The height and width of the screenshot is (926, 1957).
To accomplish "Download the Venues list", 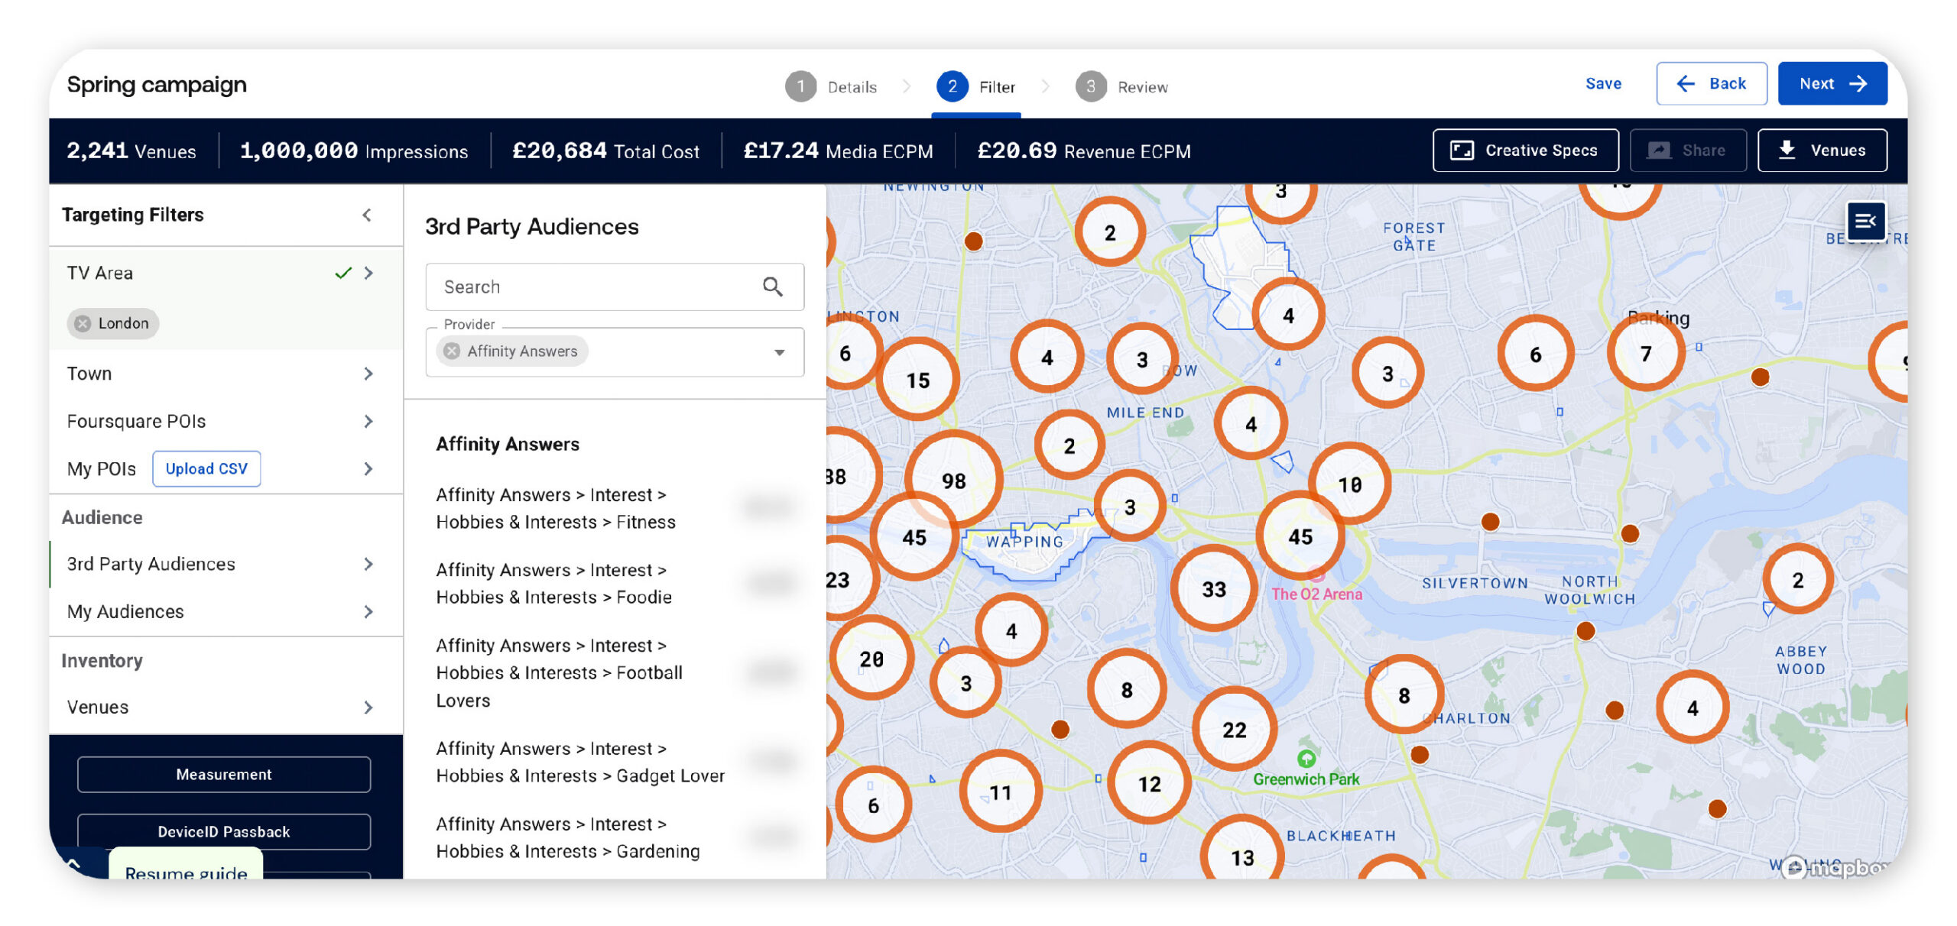I will [x=1821, y=151].
